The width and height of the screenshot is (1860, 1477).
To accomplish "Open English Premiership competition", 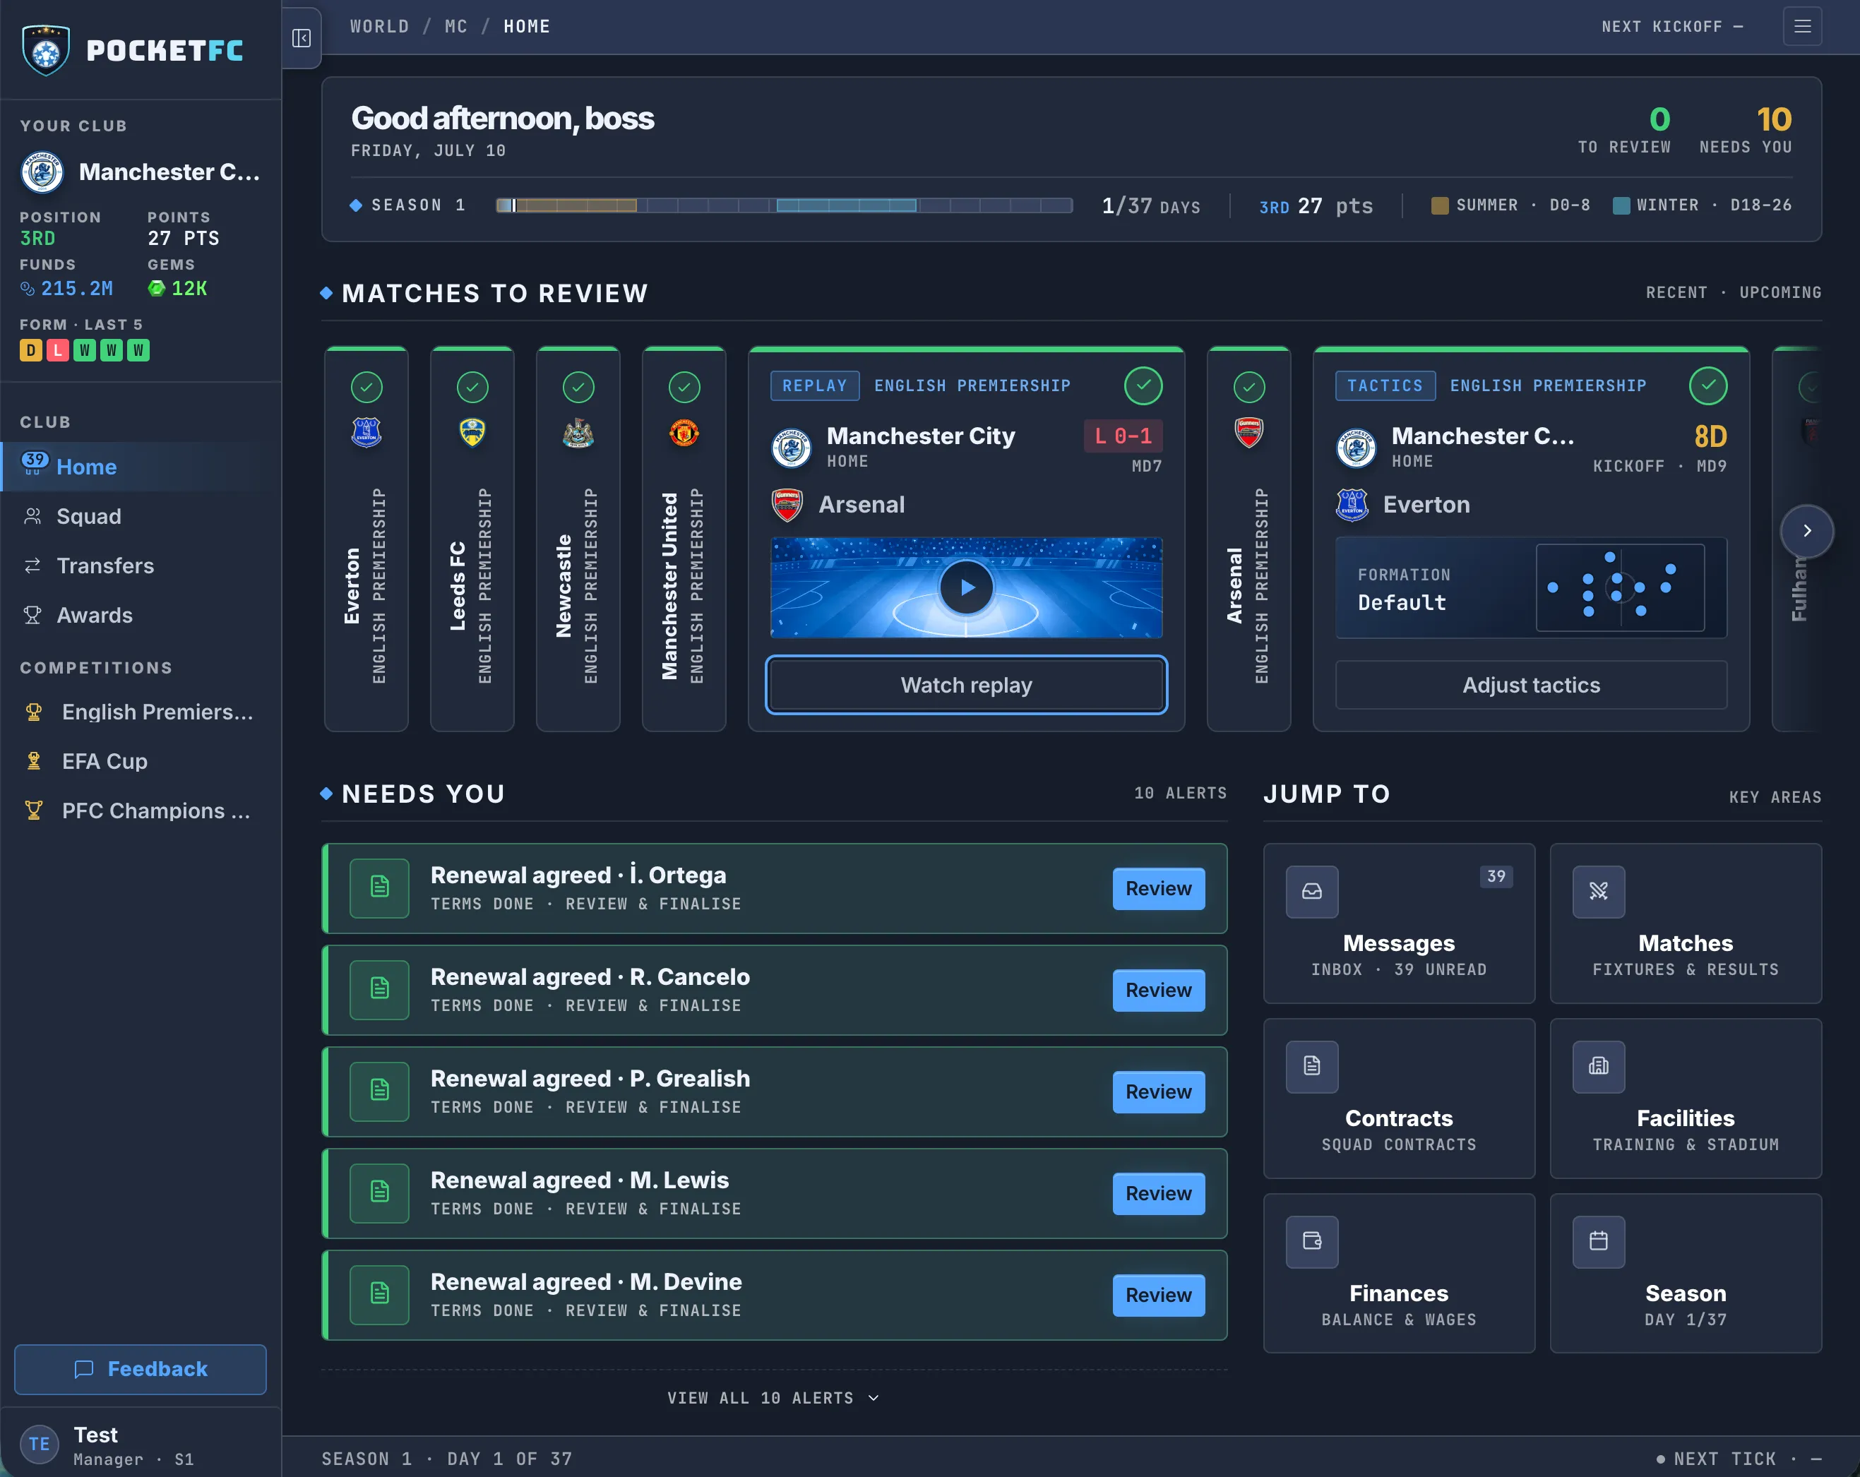I will pos(140,712).
